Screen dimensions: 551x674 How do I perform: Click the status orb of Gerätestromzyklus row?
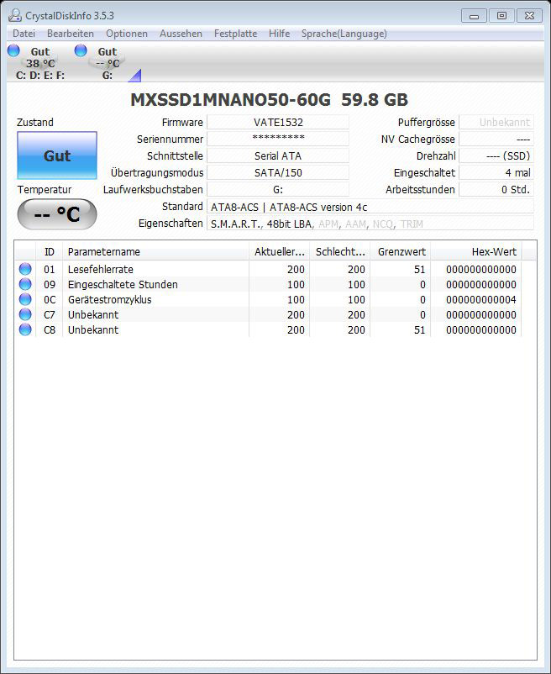pos(25,299)
